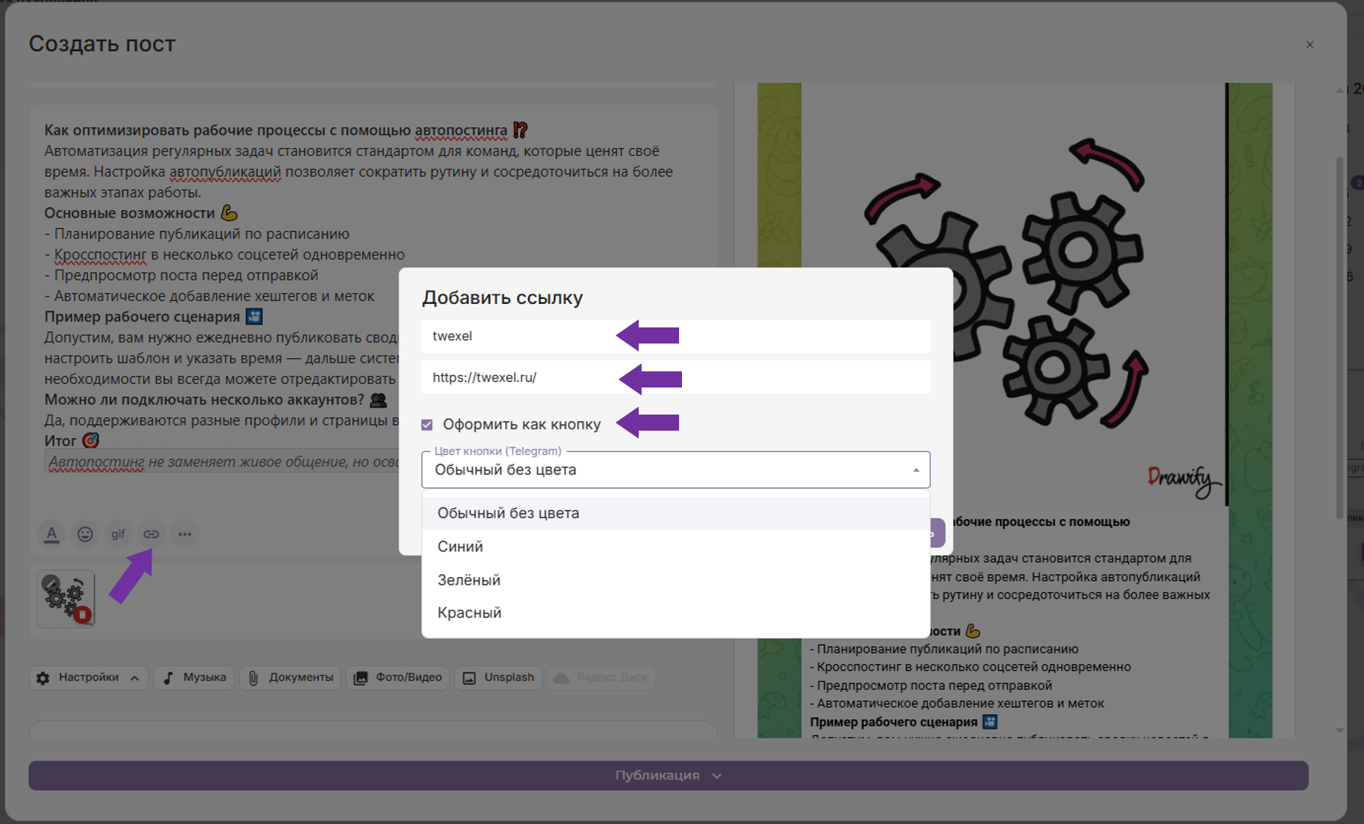
Task: Open the Фото/Видео upload button
Action: pos(398,678)
